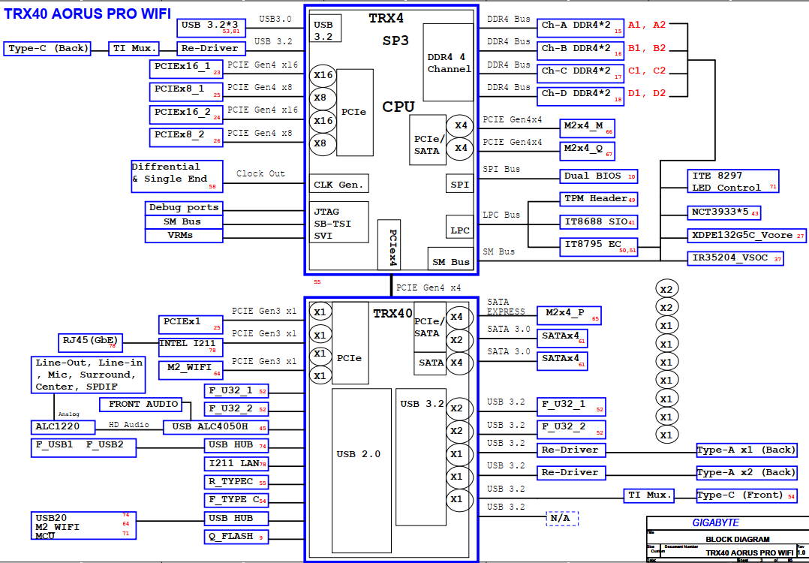Screen dimensions: 809x563
Task: Select the M2x4_Q slot box
Action: tap(587, 151)
